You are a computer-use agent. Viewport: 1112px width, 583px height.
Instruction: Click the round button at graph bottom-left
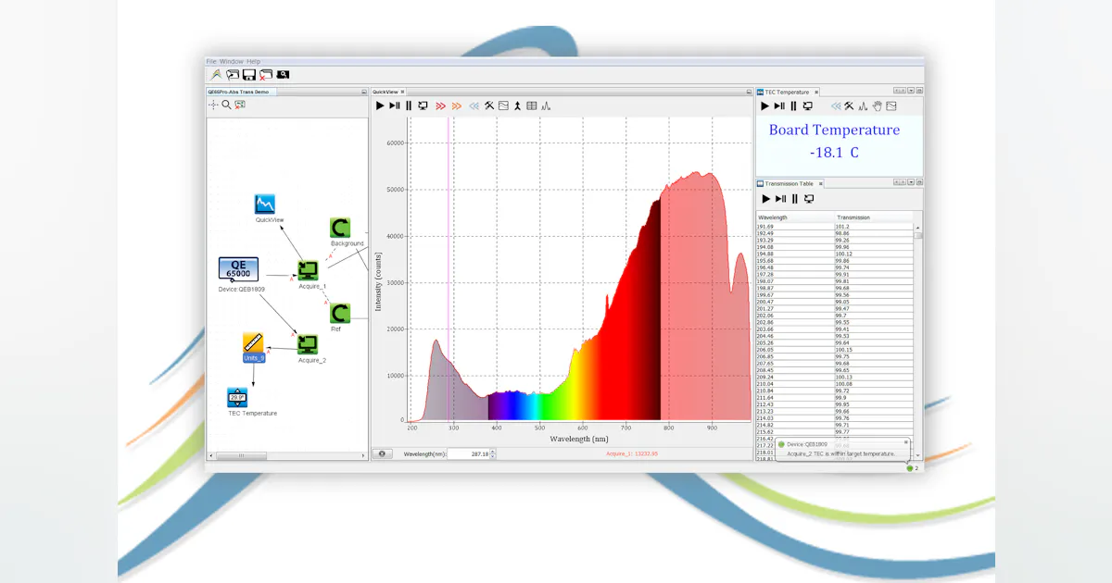[382, 453]
